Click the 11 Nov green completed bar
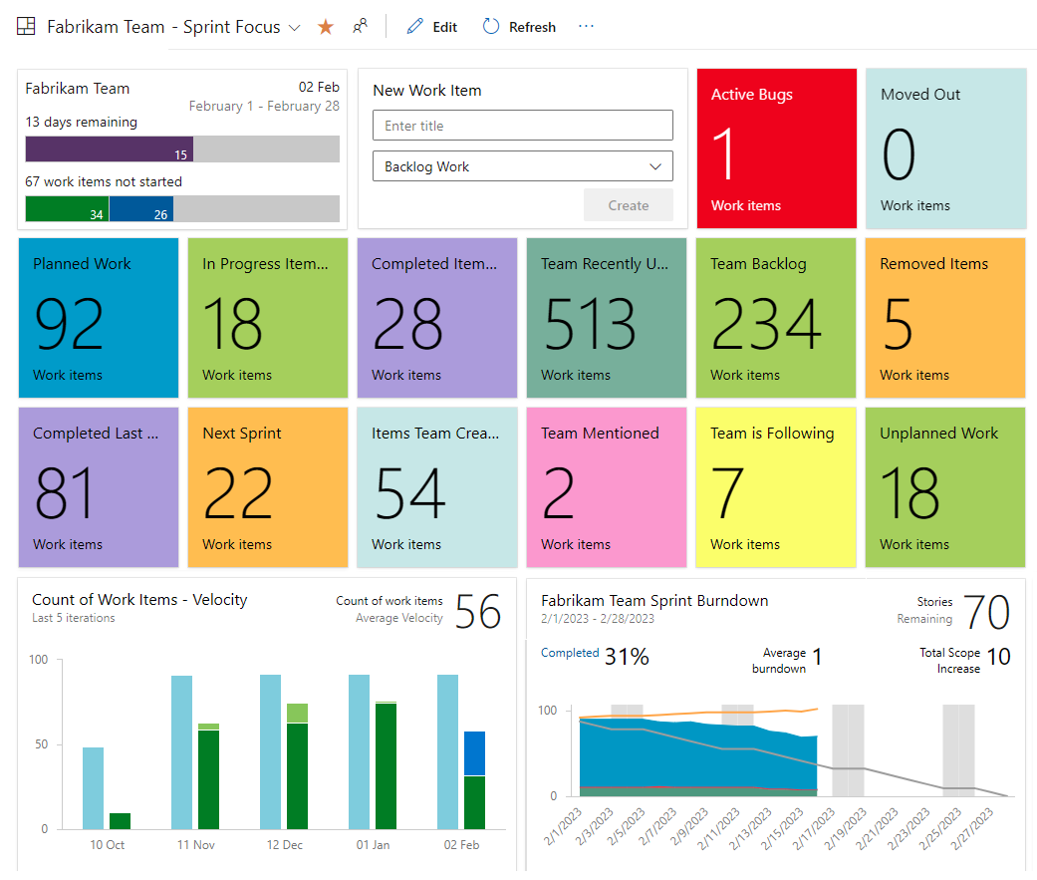This screenshot has width=1037, height=880. 208,779
